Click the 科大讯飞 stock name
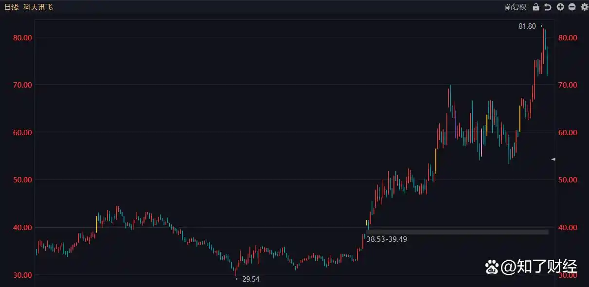This screenshot has width=589, height=287. 38,7
